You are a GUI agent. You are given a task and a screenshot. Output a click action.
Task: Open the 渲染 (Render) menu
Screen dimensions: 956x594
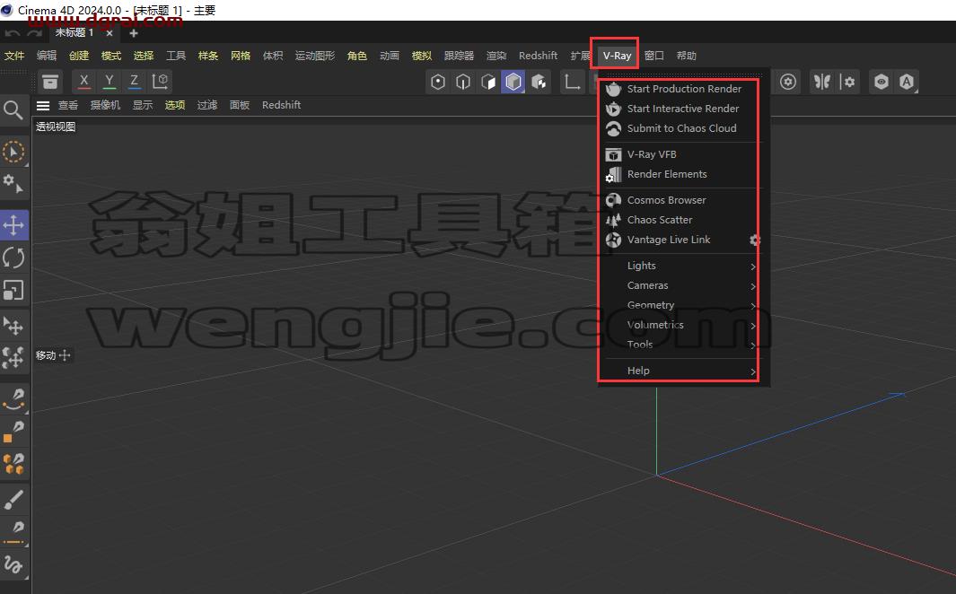click(496, 56)
